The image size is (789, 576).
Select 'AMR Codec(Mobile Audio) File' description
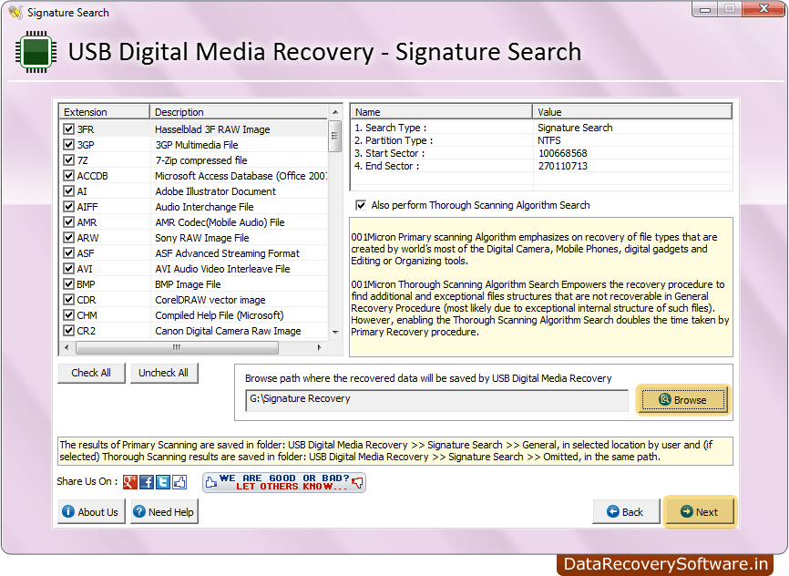coord(220,222)
